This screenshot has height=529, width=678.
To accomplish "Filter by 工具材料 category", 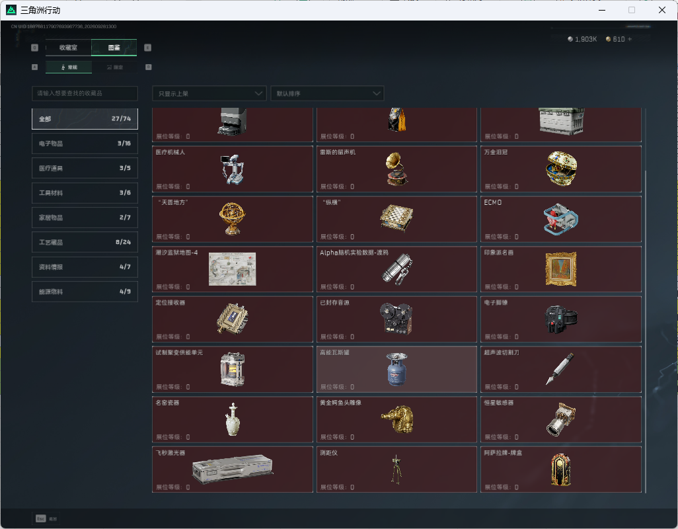I will click(x=85, y=193).
